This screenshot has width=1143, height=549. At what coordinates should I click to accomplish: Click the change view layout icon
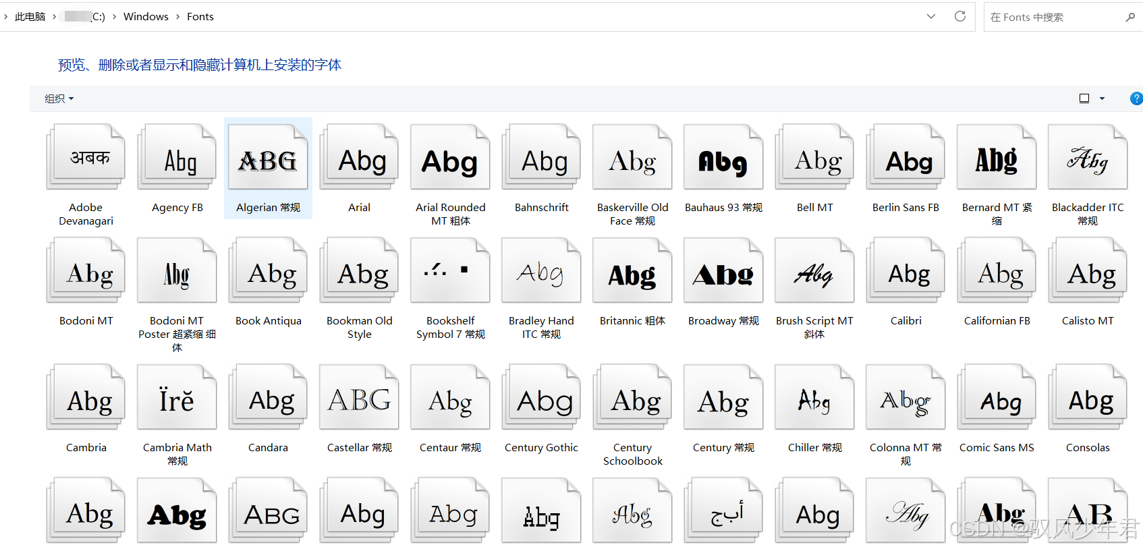pos(1084,98)
